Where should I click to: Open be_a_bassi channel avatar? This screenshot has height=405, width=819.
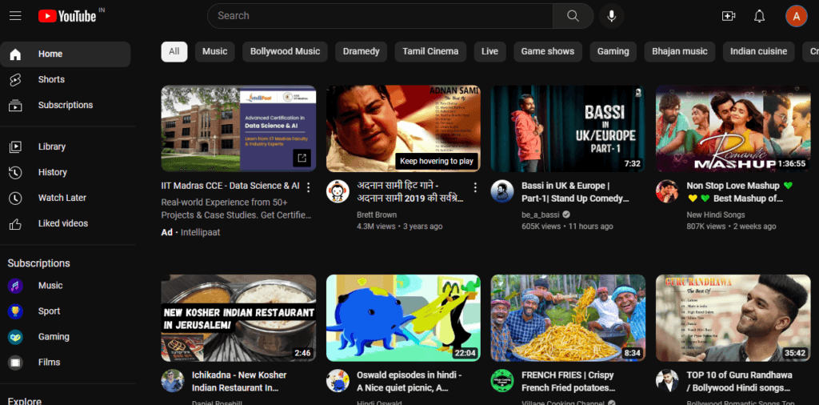click(x=502, y=191)
